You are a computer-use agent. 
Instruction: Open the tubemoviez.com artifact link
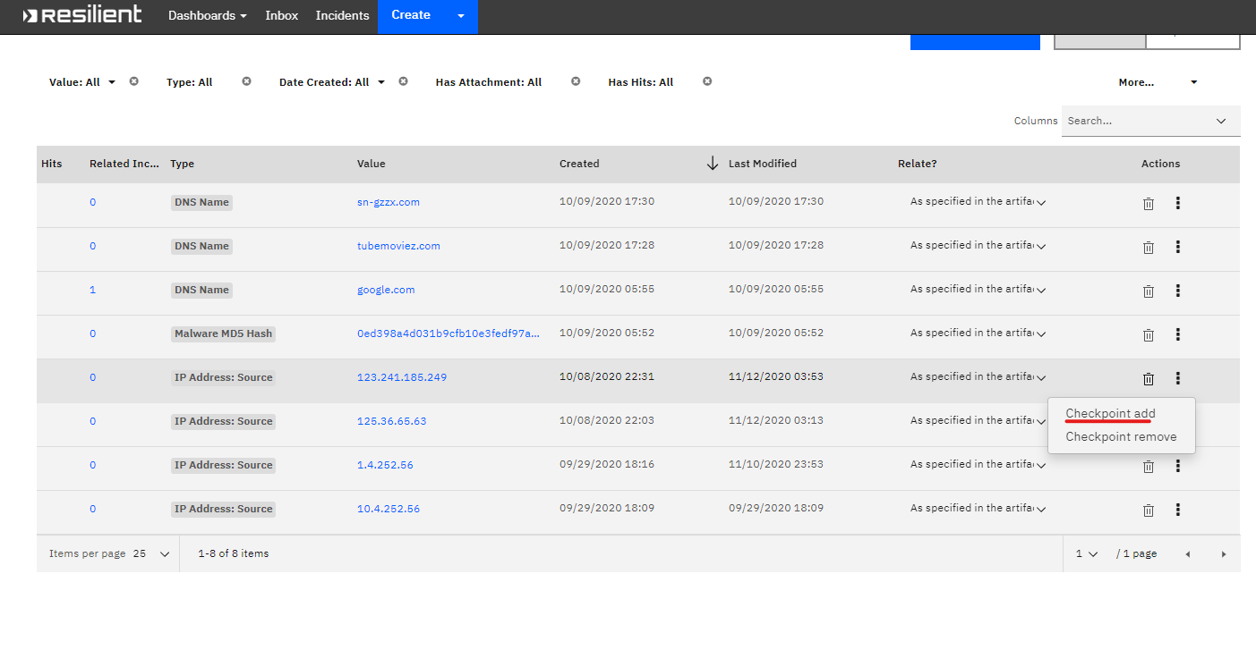coord(398,246)
